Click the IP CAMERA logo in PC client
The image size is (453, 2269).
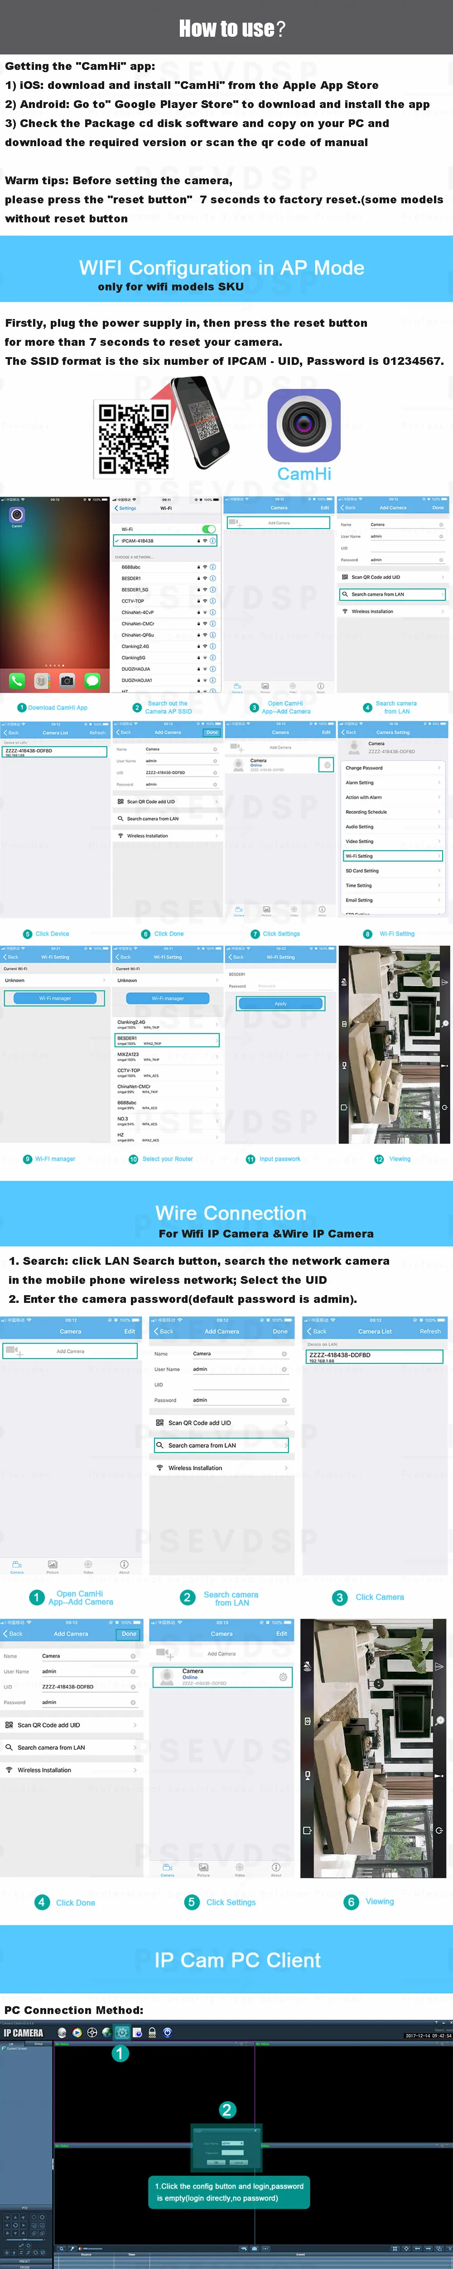(x=24, y=2033)
